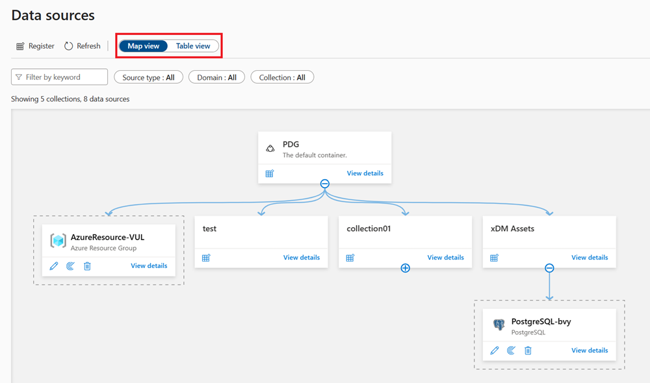
Task: Edit the AzureResource-VUL data source
Action: click(53, 266)
